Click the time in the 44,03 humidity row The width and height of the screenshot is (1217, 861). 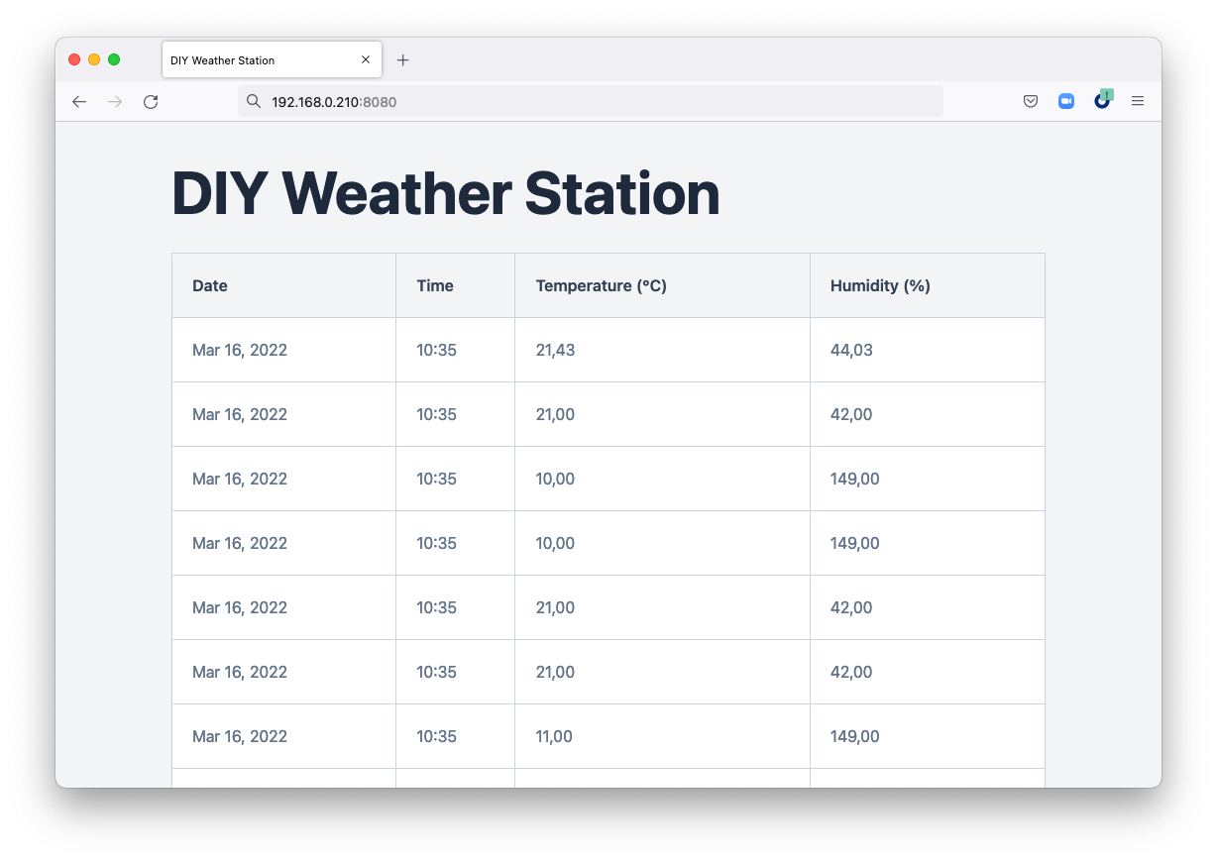click(x=436, y=350)
